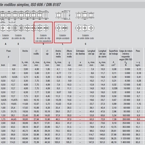Screen dimensions: 145x145
Task: Click the 'Paso' column header
Action: pyautogui.click(x=8, y=51)
